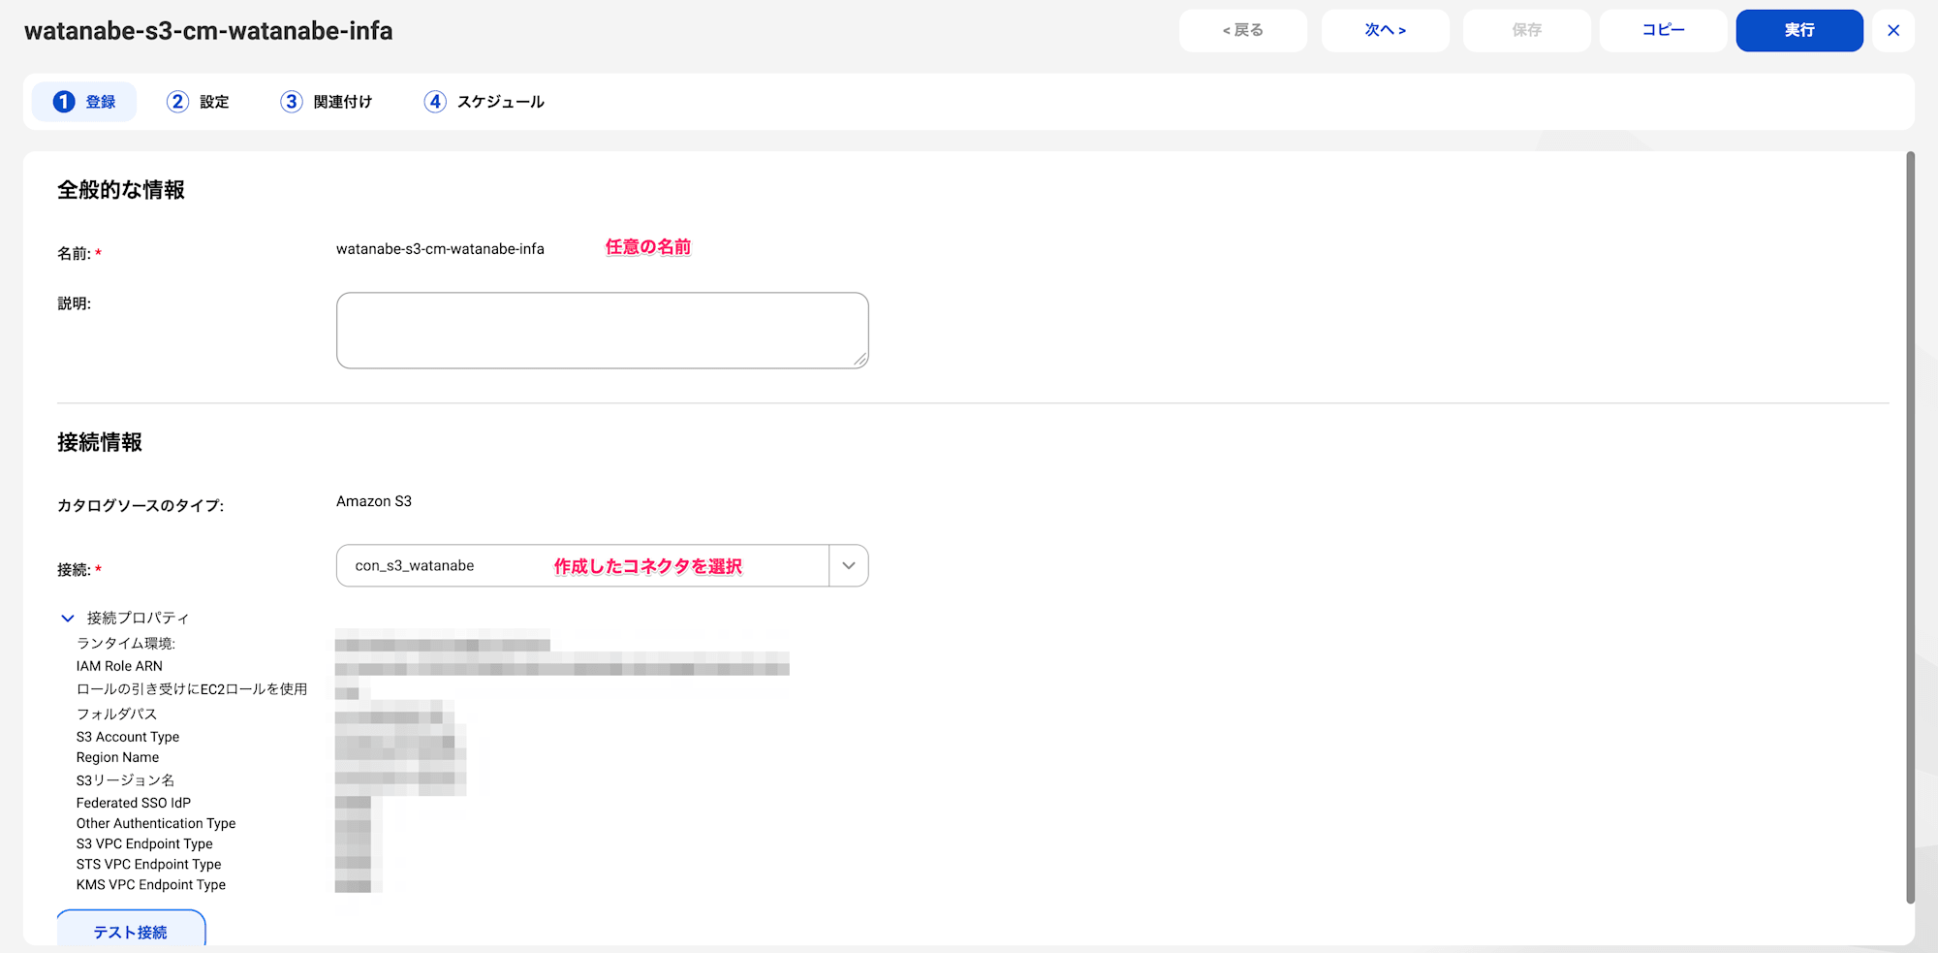The image size is (1938, 953).
Task: Click the 全般的な情報 section heading
Action: coord(121,190)
